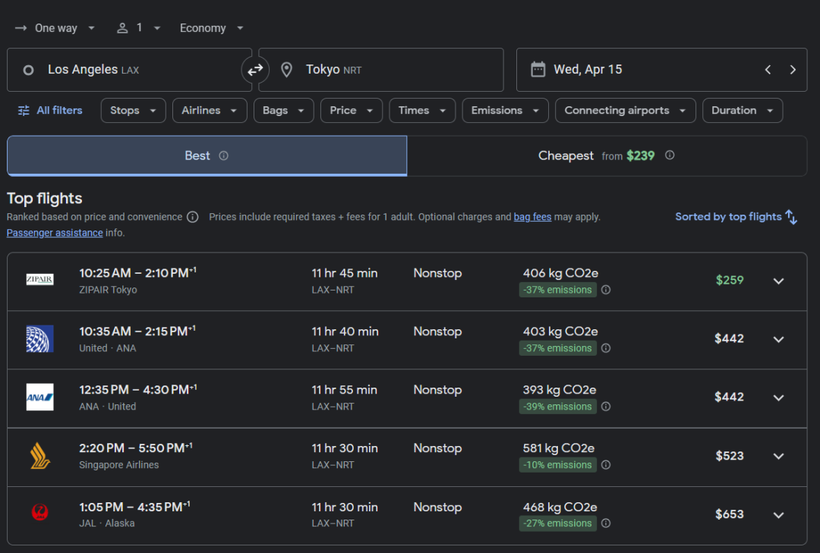The width and height of the screenshot is (820, 553).
Task: Select the Best flights tab
Action: click(x=197, y=156)
